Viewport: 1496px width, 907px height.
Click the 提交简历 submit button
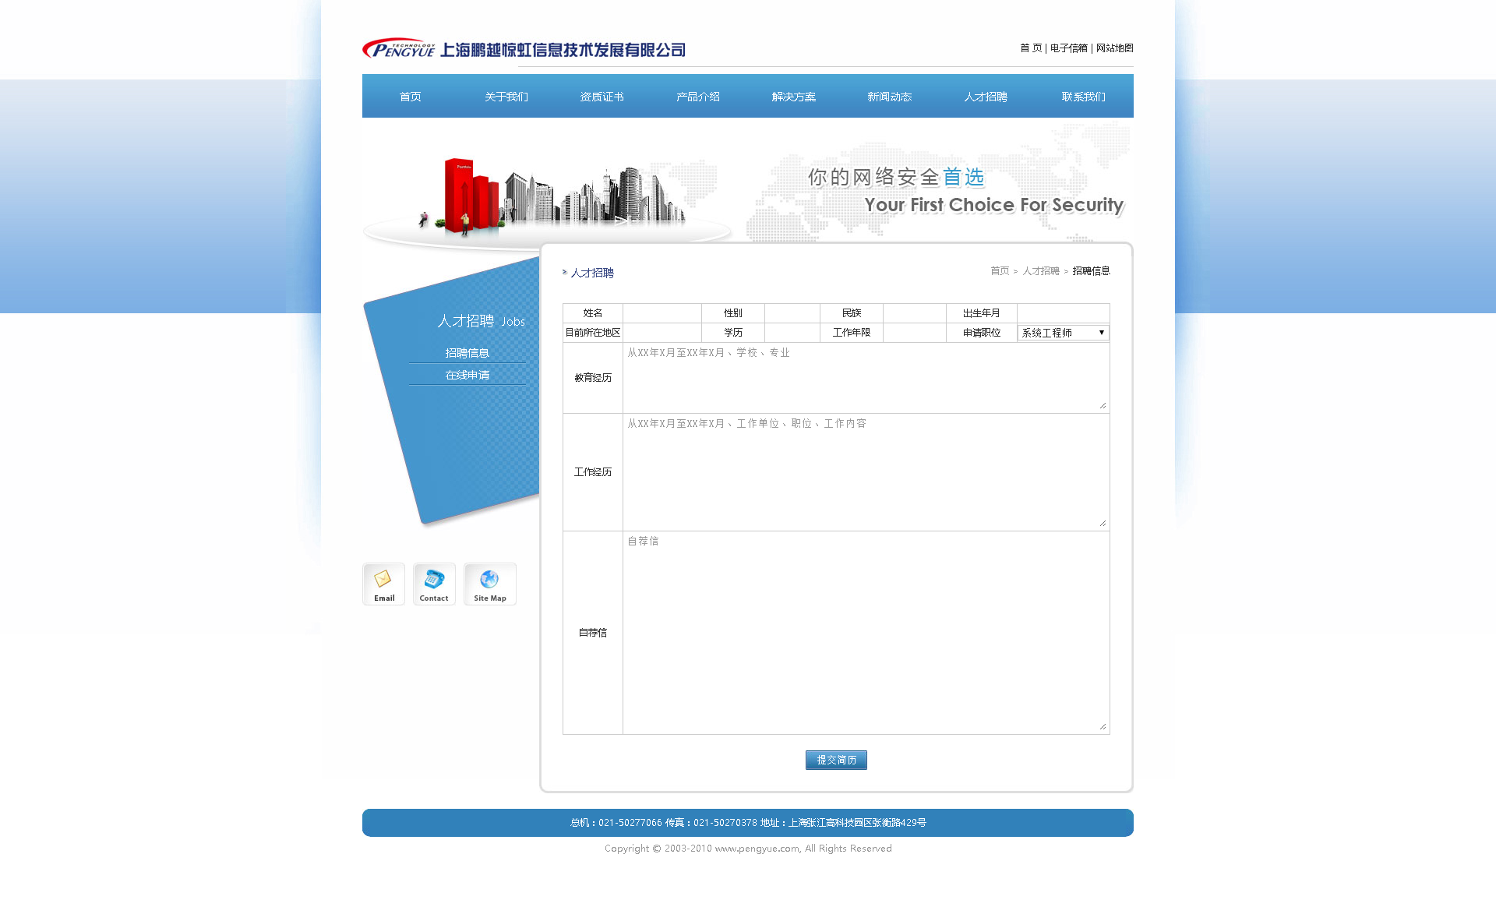(x=836, y=760)
